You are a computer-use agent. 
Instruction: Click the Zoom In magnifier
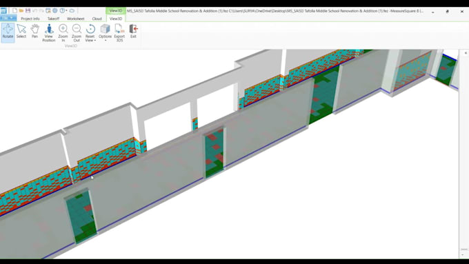(63, 33)
